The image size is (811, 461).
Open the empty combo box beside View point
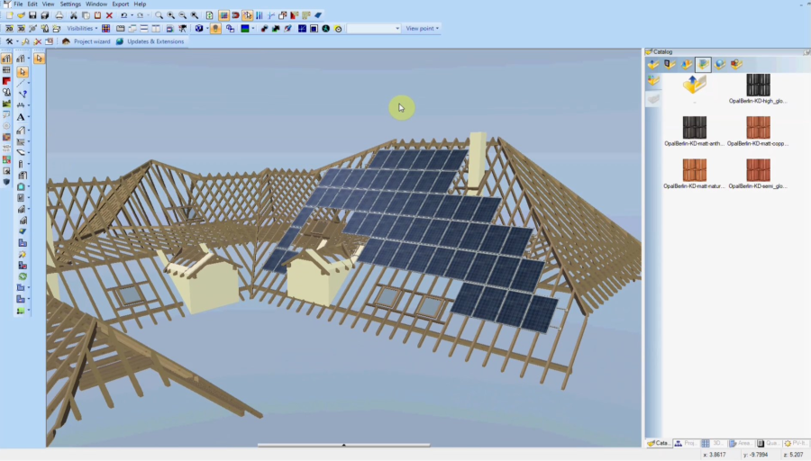tap(374, 29)
